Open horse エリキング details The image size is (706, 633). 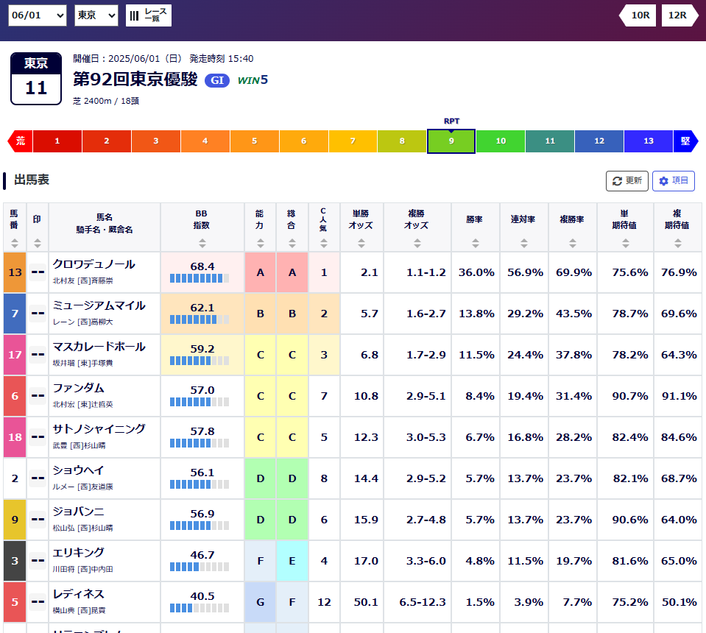tap(78, 553)
